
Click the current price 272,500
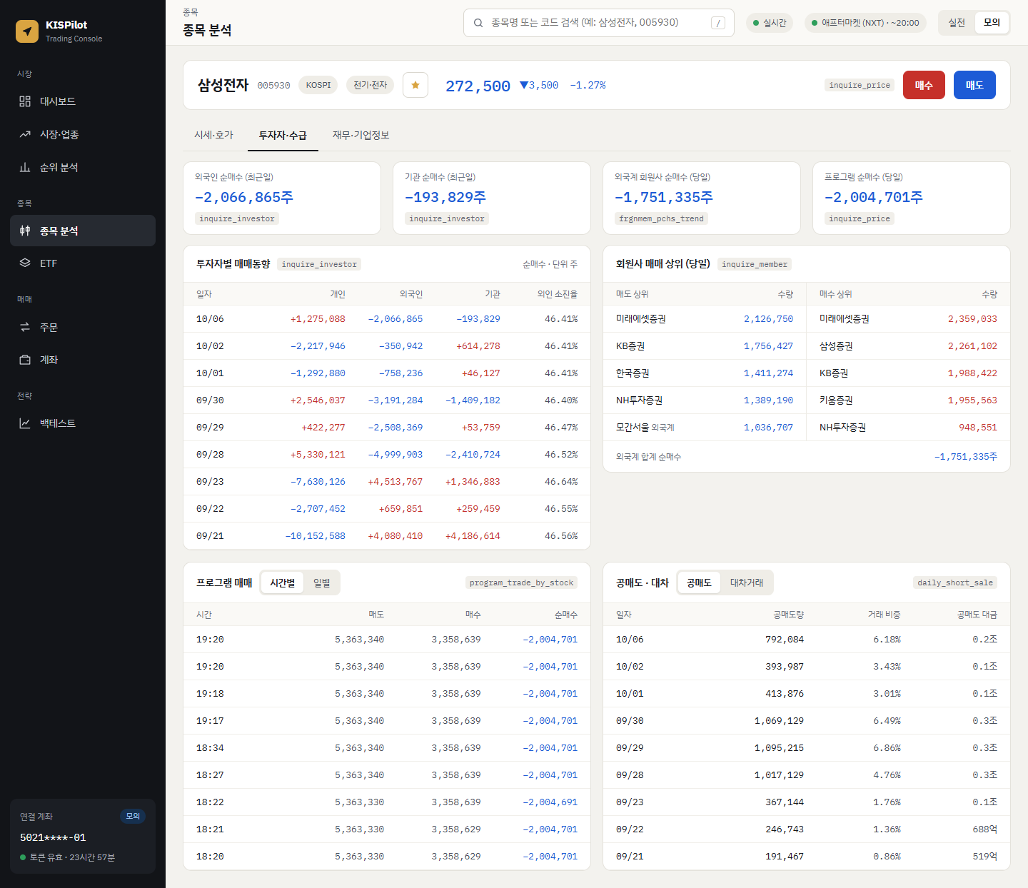coord(478,86)
